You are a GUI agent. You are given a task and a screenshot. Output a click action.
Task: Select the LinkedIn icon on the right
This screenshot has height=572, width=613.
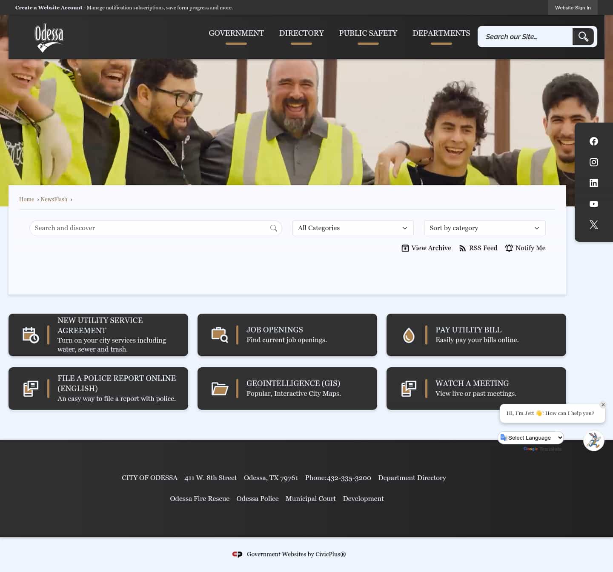(x=593, y=183)
